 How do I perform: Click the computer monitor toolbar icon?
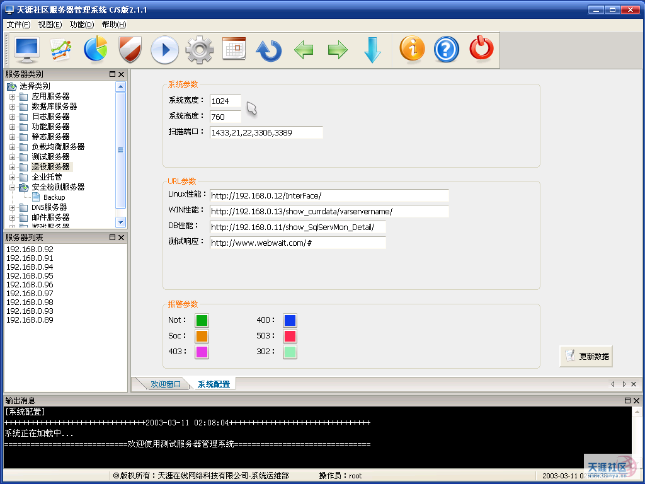[27, 50]
